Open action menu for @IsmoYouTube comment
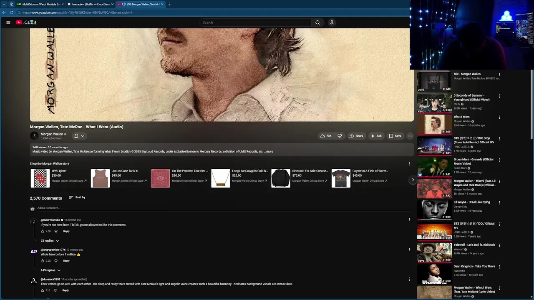The height and width of the screenshot is (300, 534). click(409, 220)
